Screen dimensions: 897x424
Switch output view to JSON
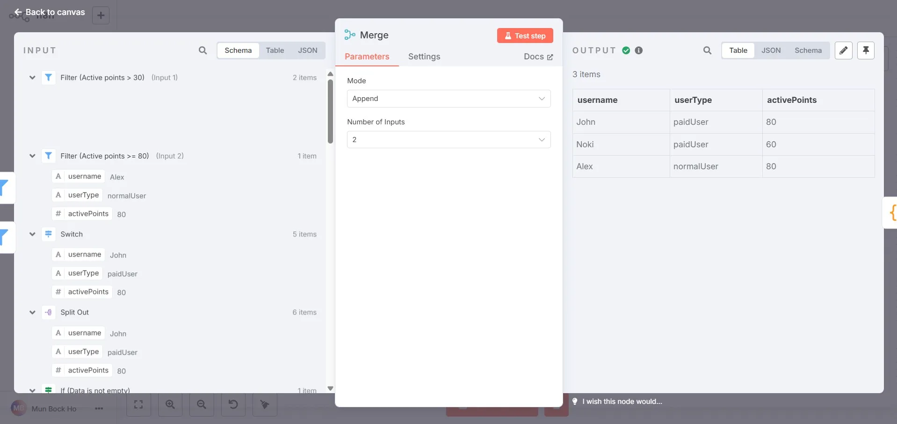[771, 50]
